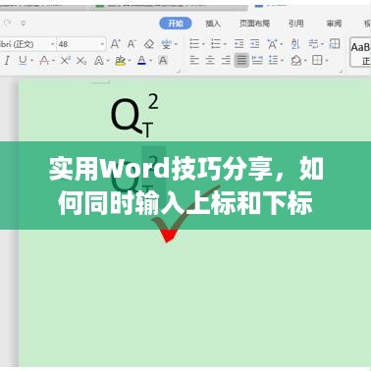Open the 审阅 tab
The width and height of the screenshot is (371, 371).
click(334, 24)
